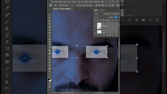Toggle Lock image pixels brush icon
This screenshot has height=94, width=167.
101,20
